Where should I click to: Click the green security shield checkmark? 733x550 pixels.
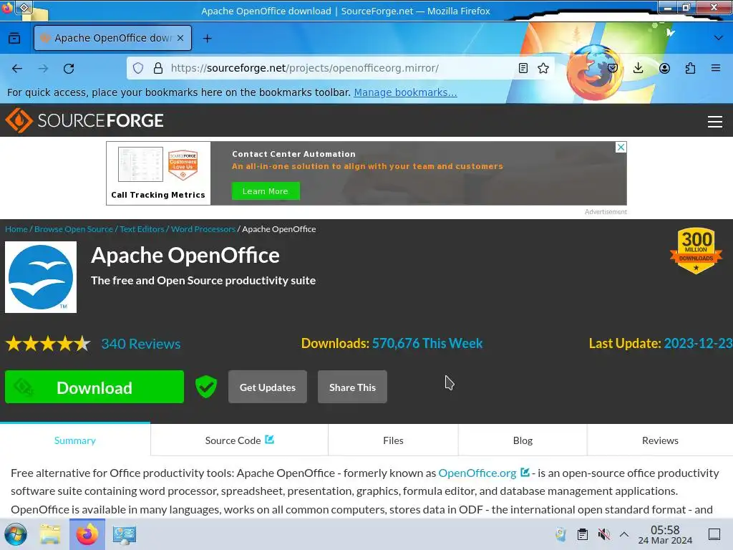(x=206, y=387)
